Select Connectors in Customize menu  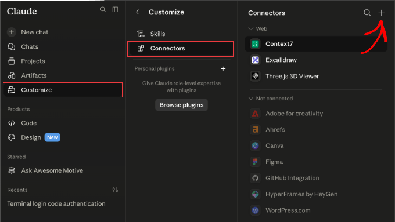(x=181, y=49)
